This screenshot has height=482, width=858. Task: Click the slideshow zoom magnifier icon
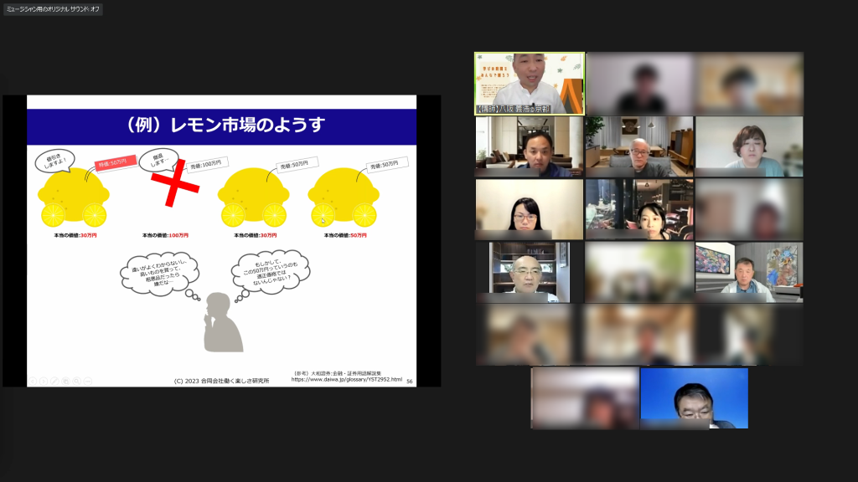click(x=77, y=381)
